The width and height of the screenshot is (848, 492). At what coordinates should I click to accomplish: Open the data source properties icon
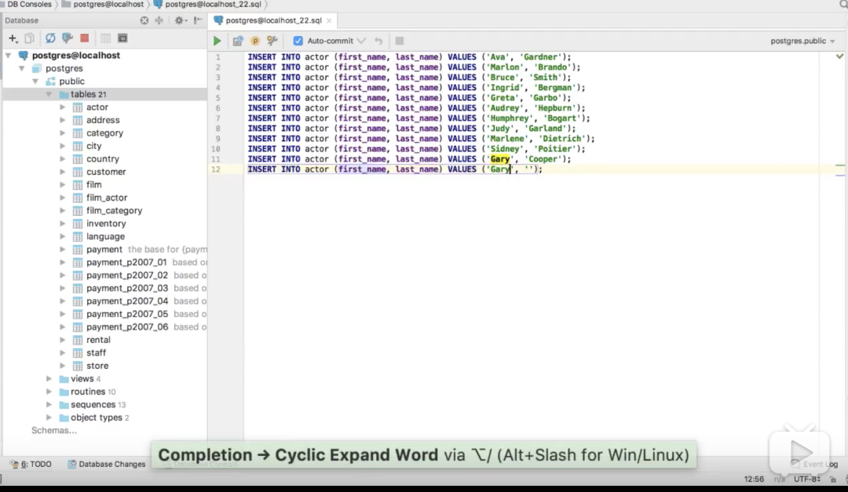pyautogui.click(x=68, y=38)
